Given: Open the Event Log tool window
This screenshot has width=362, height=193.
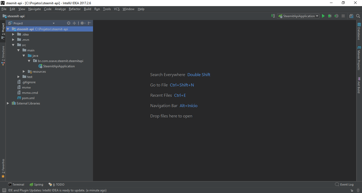Looking at the screenshot, I should (x=344, y=185).
